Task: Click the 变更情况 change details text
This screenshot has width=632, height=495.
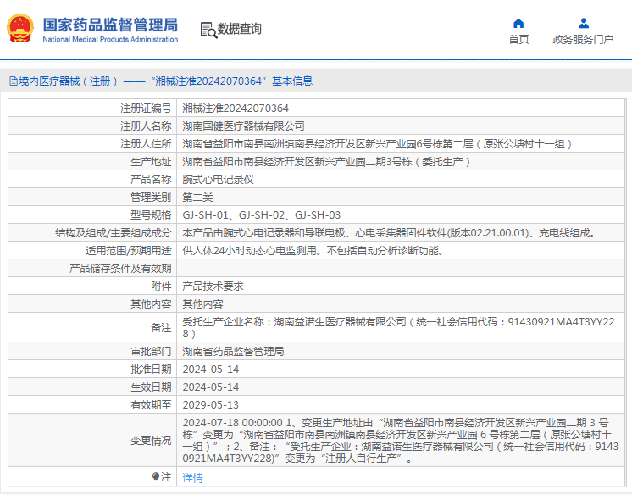Action: pyautogui.click(x=401, y=440)
